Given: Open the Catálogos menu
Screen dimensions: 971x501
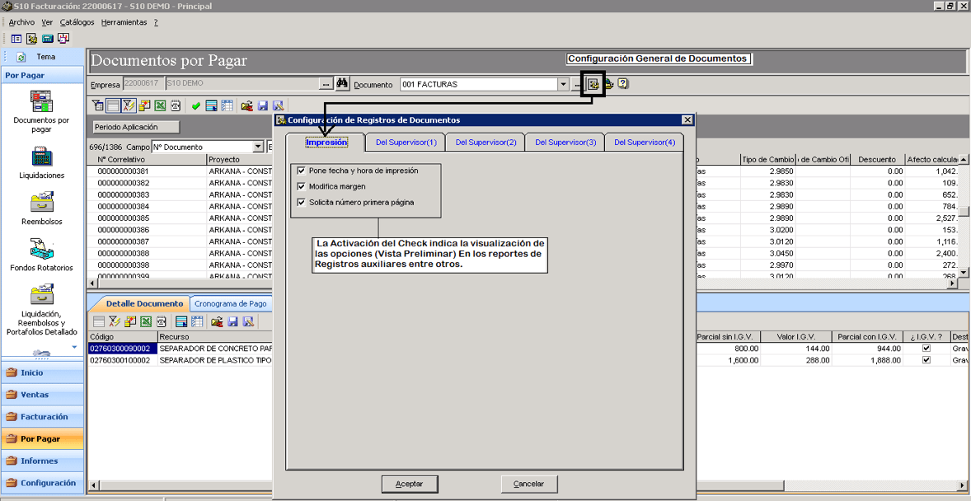Looking at the screenshot, I should tap(77, 22).
